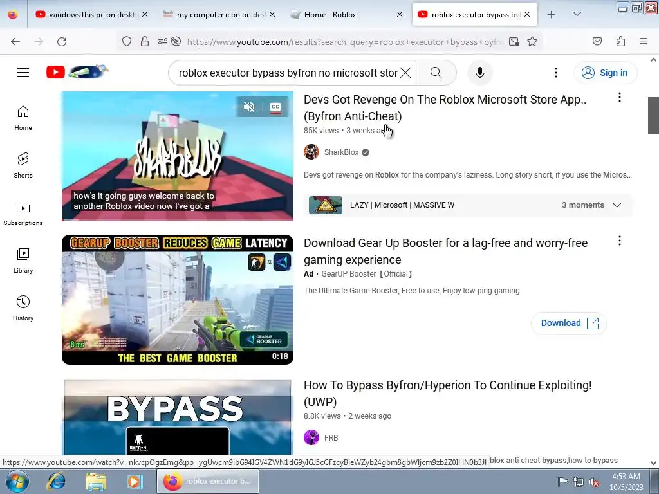Click the site padlock security icon
659x494 pixels.
[145, 41]
